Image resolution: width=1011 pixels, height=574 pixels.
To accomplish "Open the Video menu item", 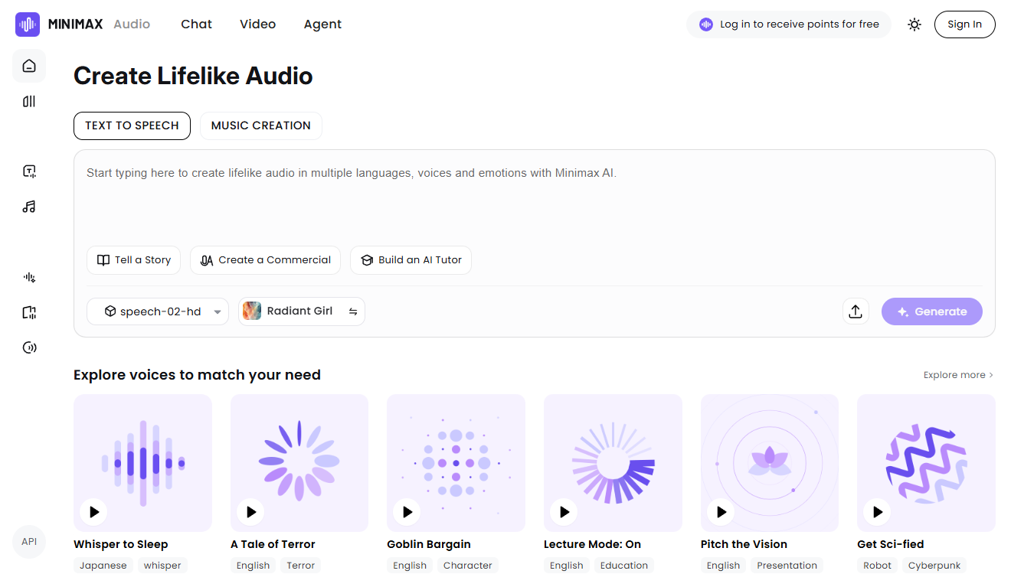I will 257,24.
